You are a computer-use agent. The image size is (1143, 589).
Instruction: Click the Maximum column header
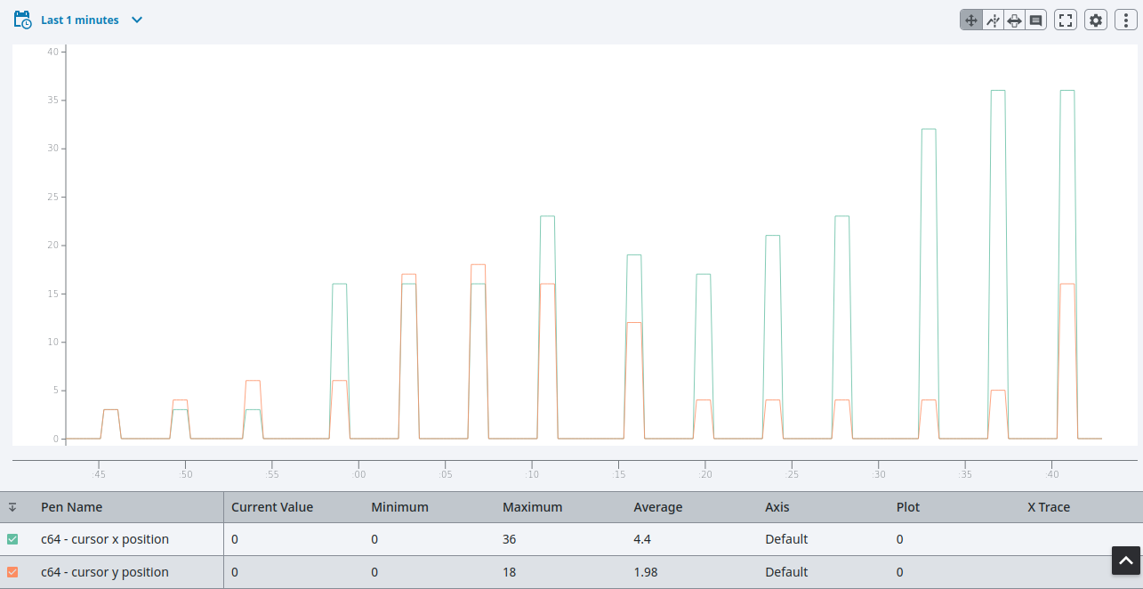[x=532, y=507]
